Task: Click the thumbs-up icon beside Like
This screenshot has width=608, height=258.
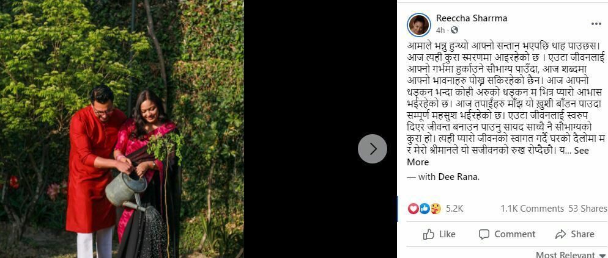Action: coord(428,234)
